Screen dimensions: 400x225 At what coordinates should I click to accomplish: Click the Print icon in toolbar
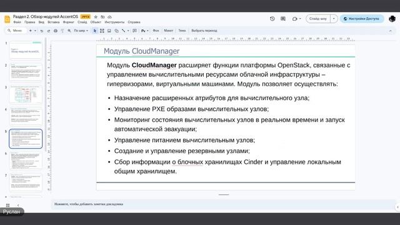pyautogui.click(x=56, y=31)
